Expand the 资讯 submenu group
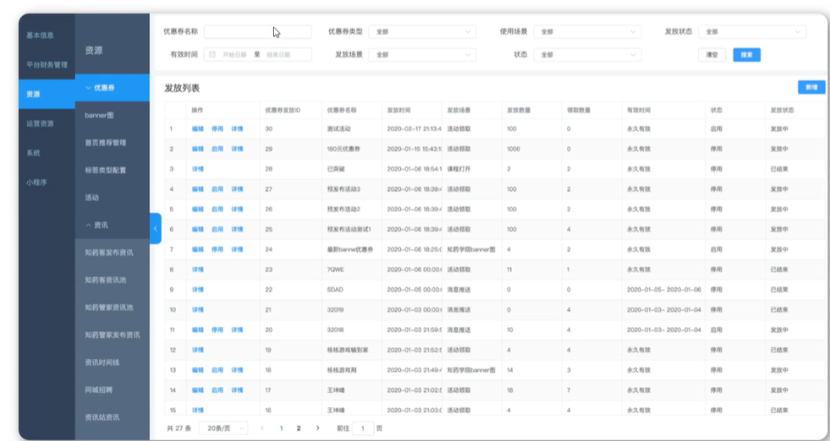The height and width of the screenshot is (441, 830). click(113, 226)
